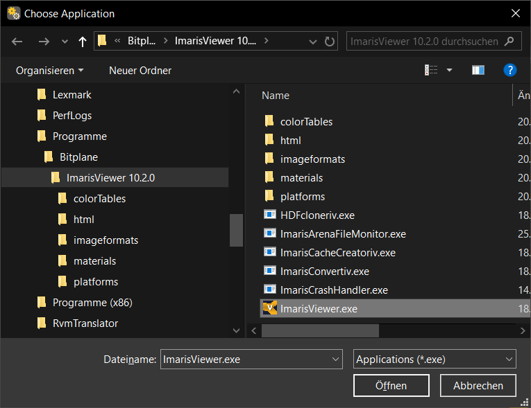
Task: Close the Choose Application dialog
Action: 516,14
